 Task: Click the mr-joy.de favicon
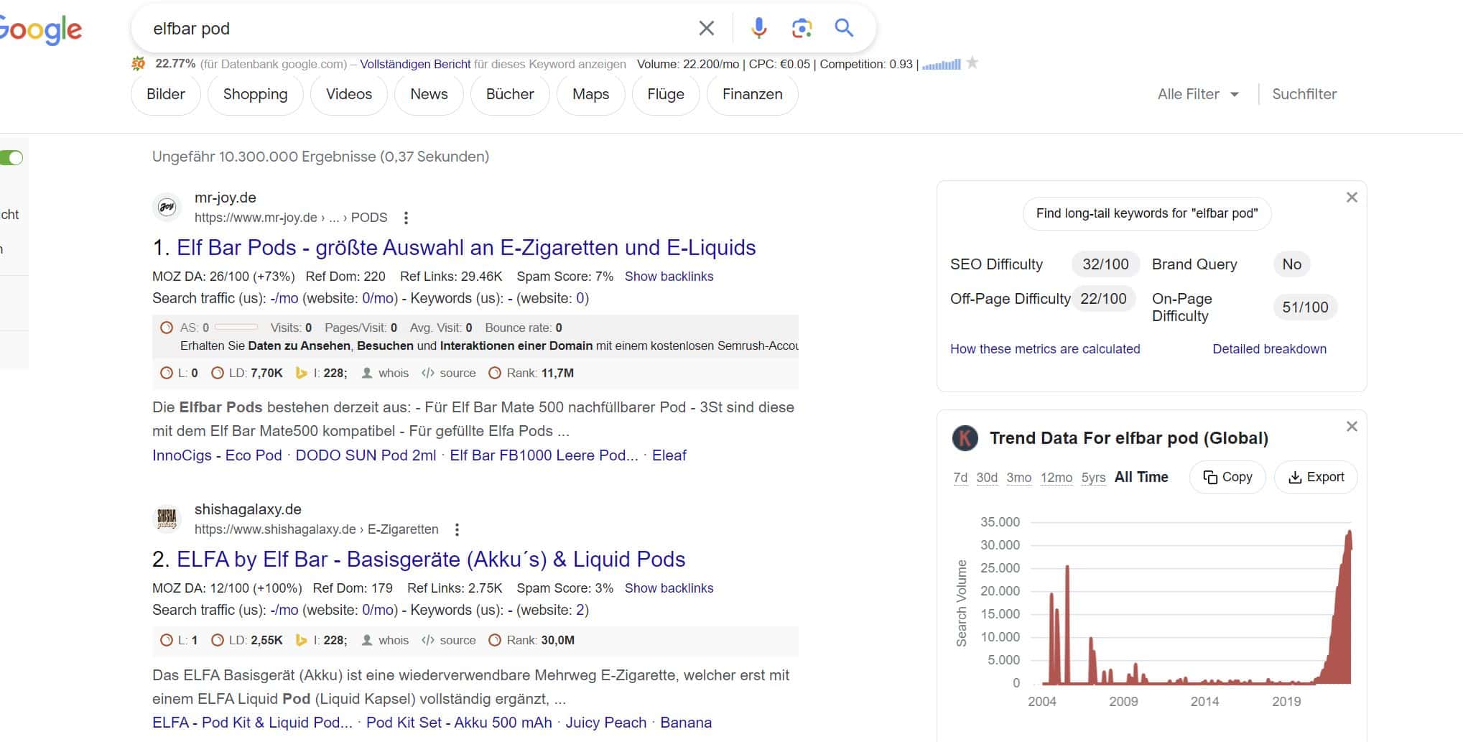[167, 207]
